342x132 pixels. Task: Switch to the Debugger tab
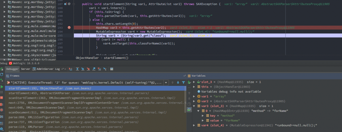tap(12, 69)
